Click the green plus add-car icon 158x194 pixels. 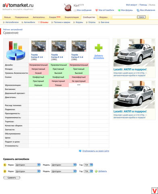(98, 48)
